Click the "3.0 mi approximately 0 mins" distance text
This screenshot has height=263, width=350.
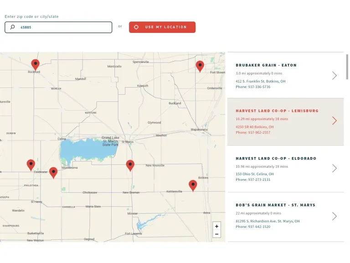tap(259, 74)
